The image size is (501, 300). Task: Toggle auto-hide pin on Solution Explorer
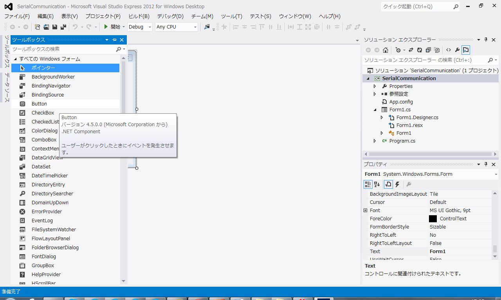coord(486,40)
